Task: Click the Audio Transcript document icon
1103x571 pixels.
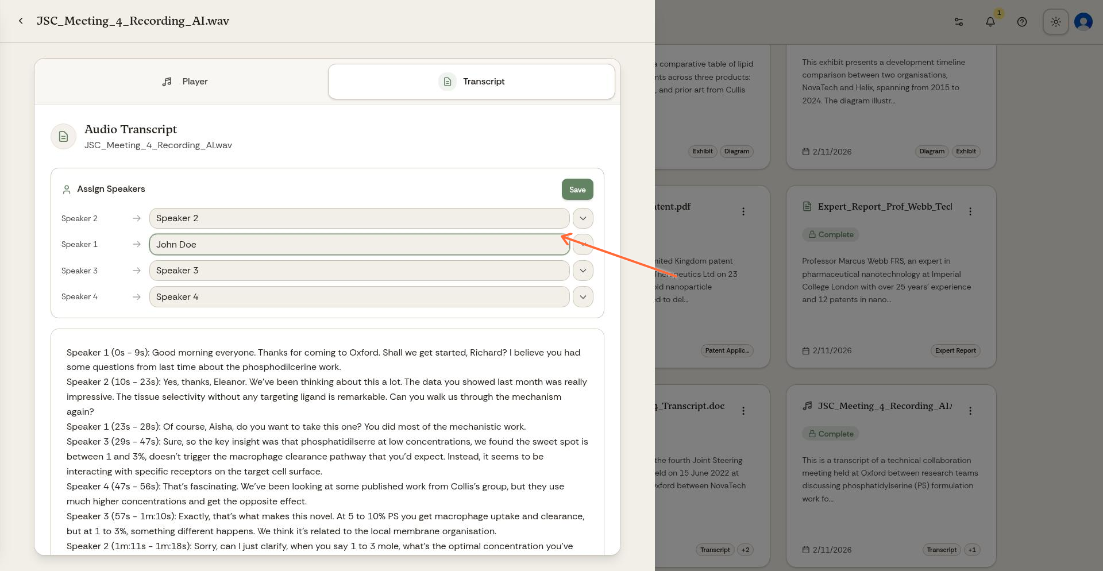Action: pos(64,137)
